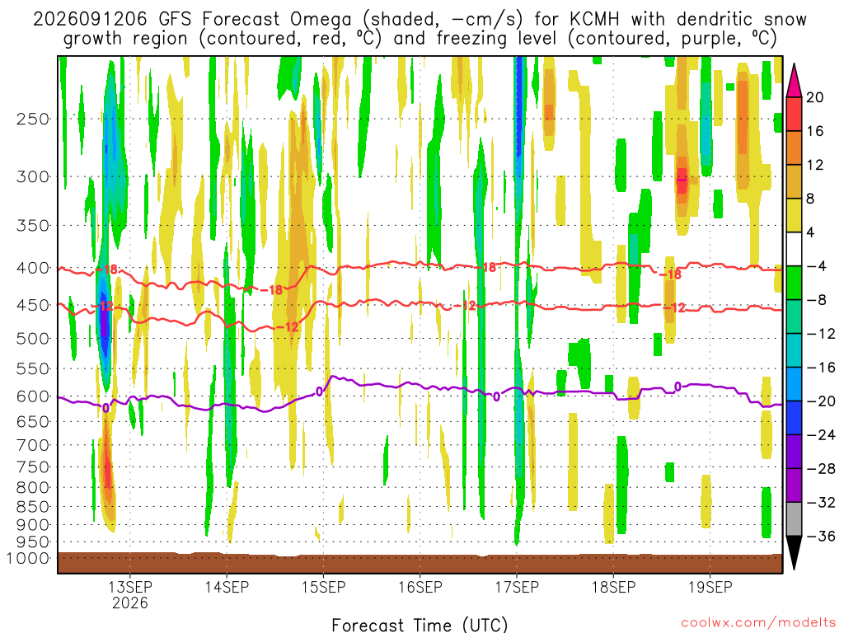
Task: Select the purple -28 to -32 colorbar swatch
Action: coord(794,485)
